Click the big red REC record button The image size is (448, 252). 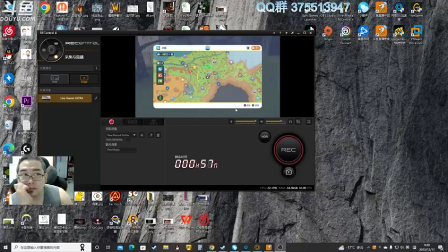[288, 150]
